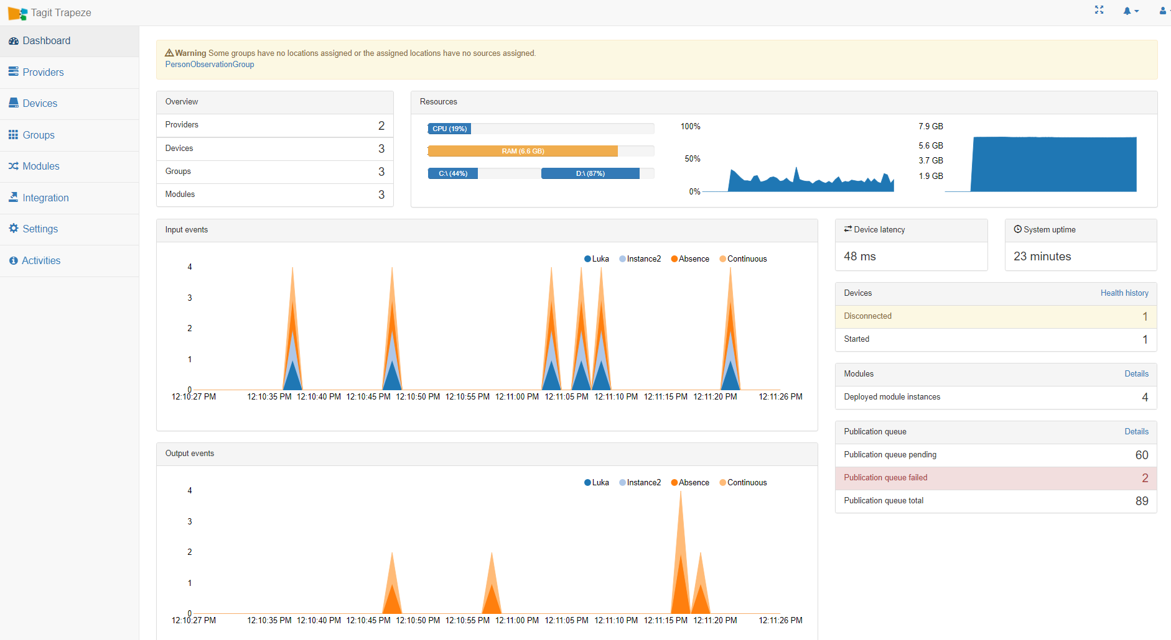Click the Output events chart area
This screenshot has width=1171, height=640.
tap(486, 552)
